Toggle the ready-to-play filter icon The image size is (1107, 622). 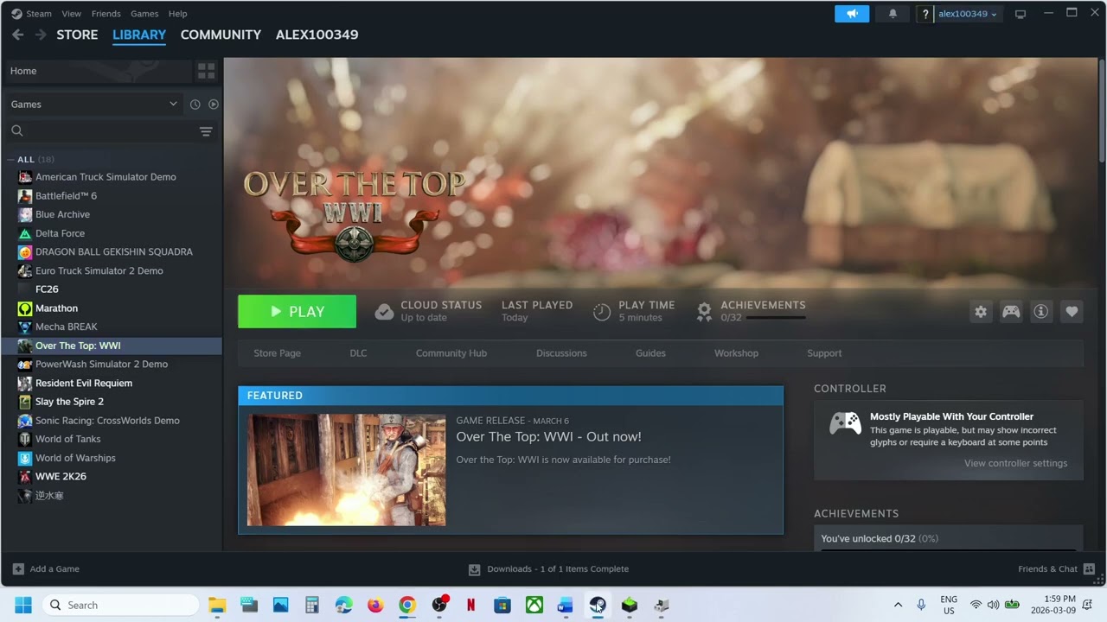click(214, 105)
